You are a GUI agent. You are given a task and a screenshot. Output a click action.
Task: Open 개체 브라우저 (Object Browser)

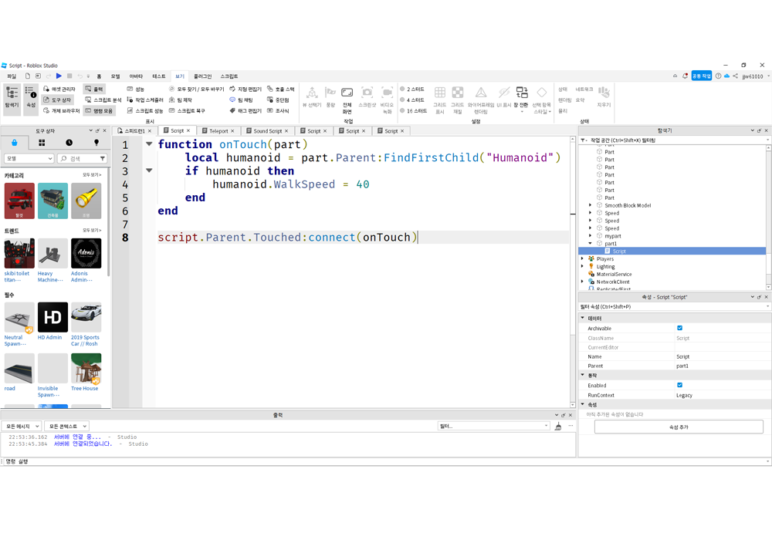coord(62,110)
